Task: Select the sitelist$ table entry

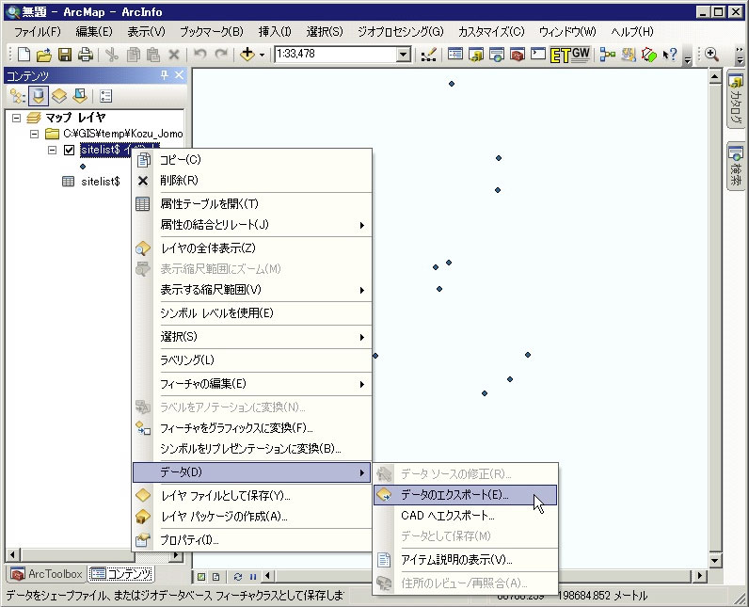Action: 101,182
